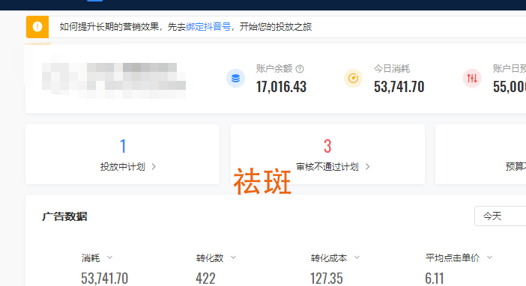This screenshot has height=286, width=526.
Task: Select the 6.11 average click price value
Action: [x=435, y=279]
